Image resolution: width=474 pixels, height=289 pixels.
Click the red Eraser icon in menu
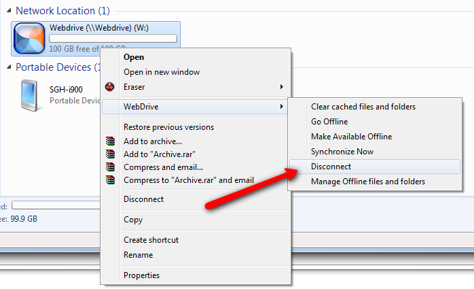pos(111,87)
